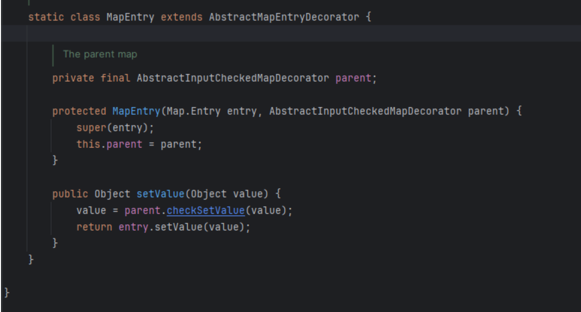581x312 pixels.
Task: Click AbstractInputCheckedMapDecorator in constructor parameters
Action: tap(366, 111)
